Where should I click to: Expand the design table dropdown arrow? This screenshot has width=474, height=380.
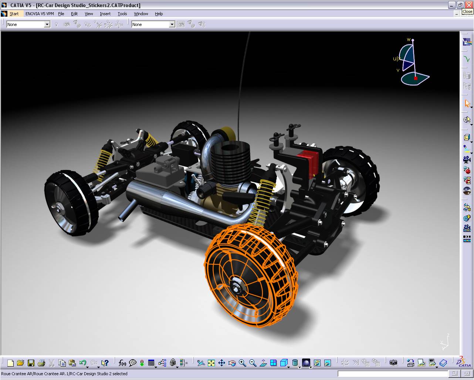(x=156, y=367)
